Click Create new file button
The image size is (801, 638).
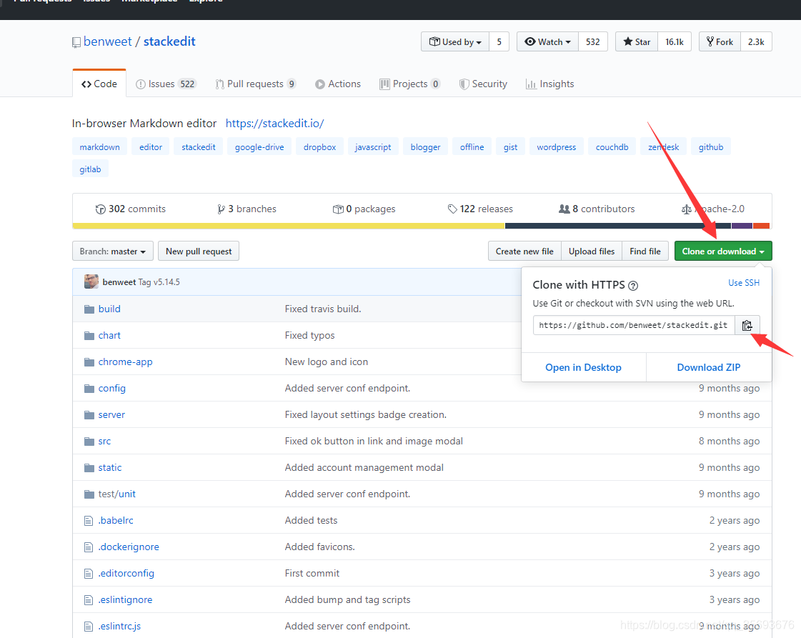click(524, 251)
